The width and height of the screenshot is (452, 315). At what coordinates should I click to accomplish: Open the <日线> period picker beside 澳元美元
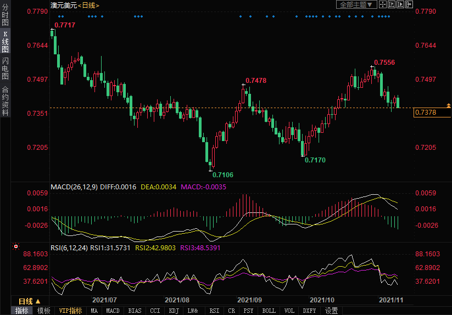87,5
